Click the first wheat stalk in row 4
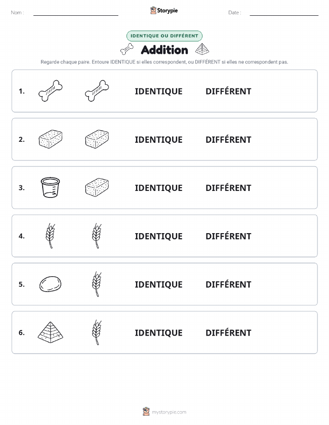Viewport: 329px width, 425px height. [50, 236]
